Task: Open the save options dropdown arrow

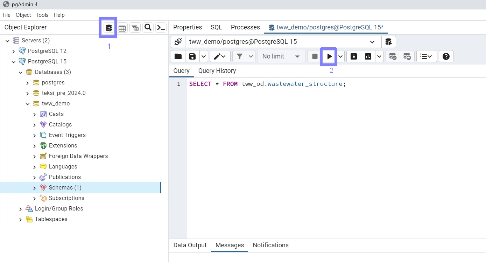Action: click(204, 56)
